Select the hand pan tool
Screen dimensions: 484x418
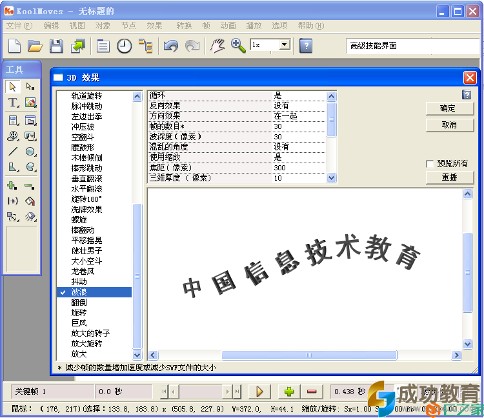tap(218, 46)
